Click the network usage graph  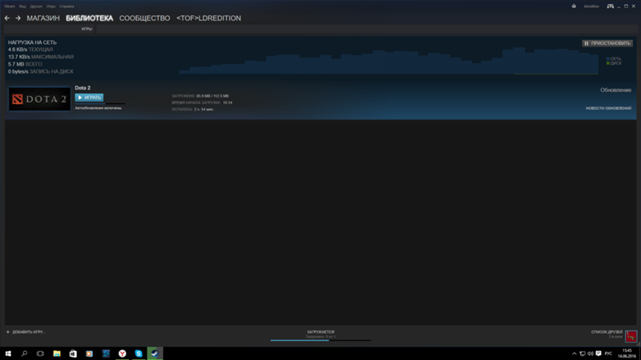(389, 61)
